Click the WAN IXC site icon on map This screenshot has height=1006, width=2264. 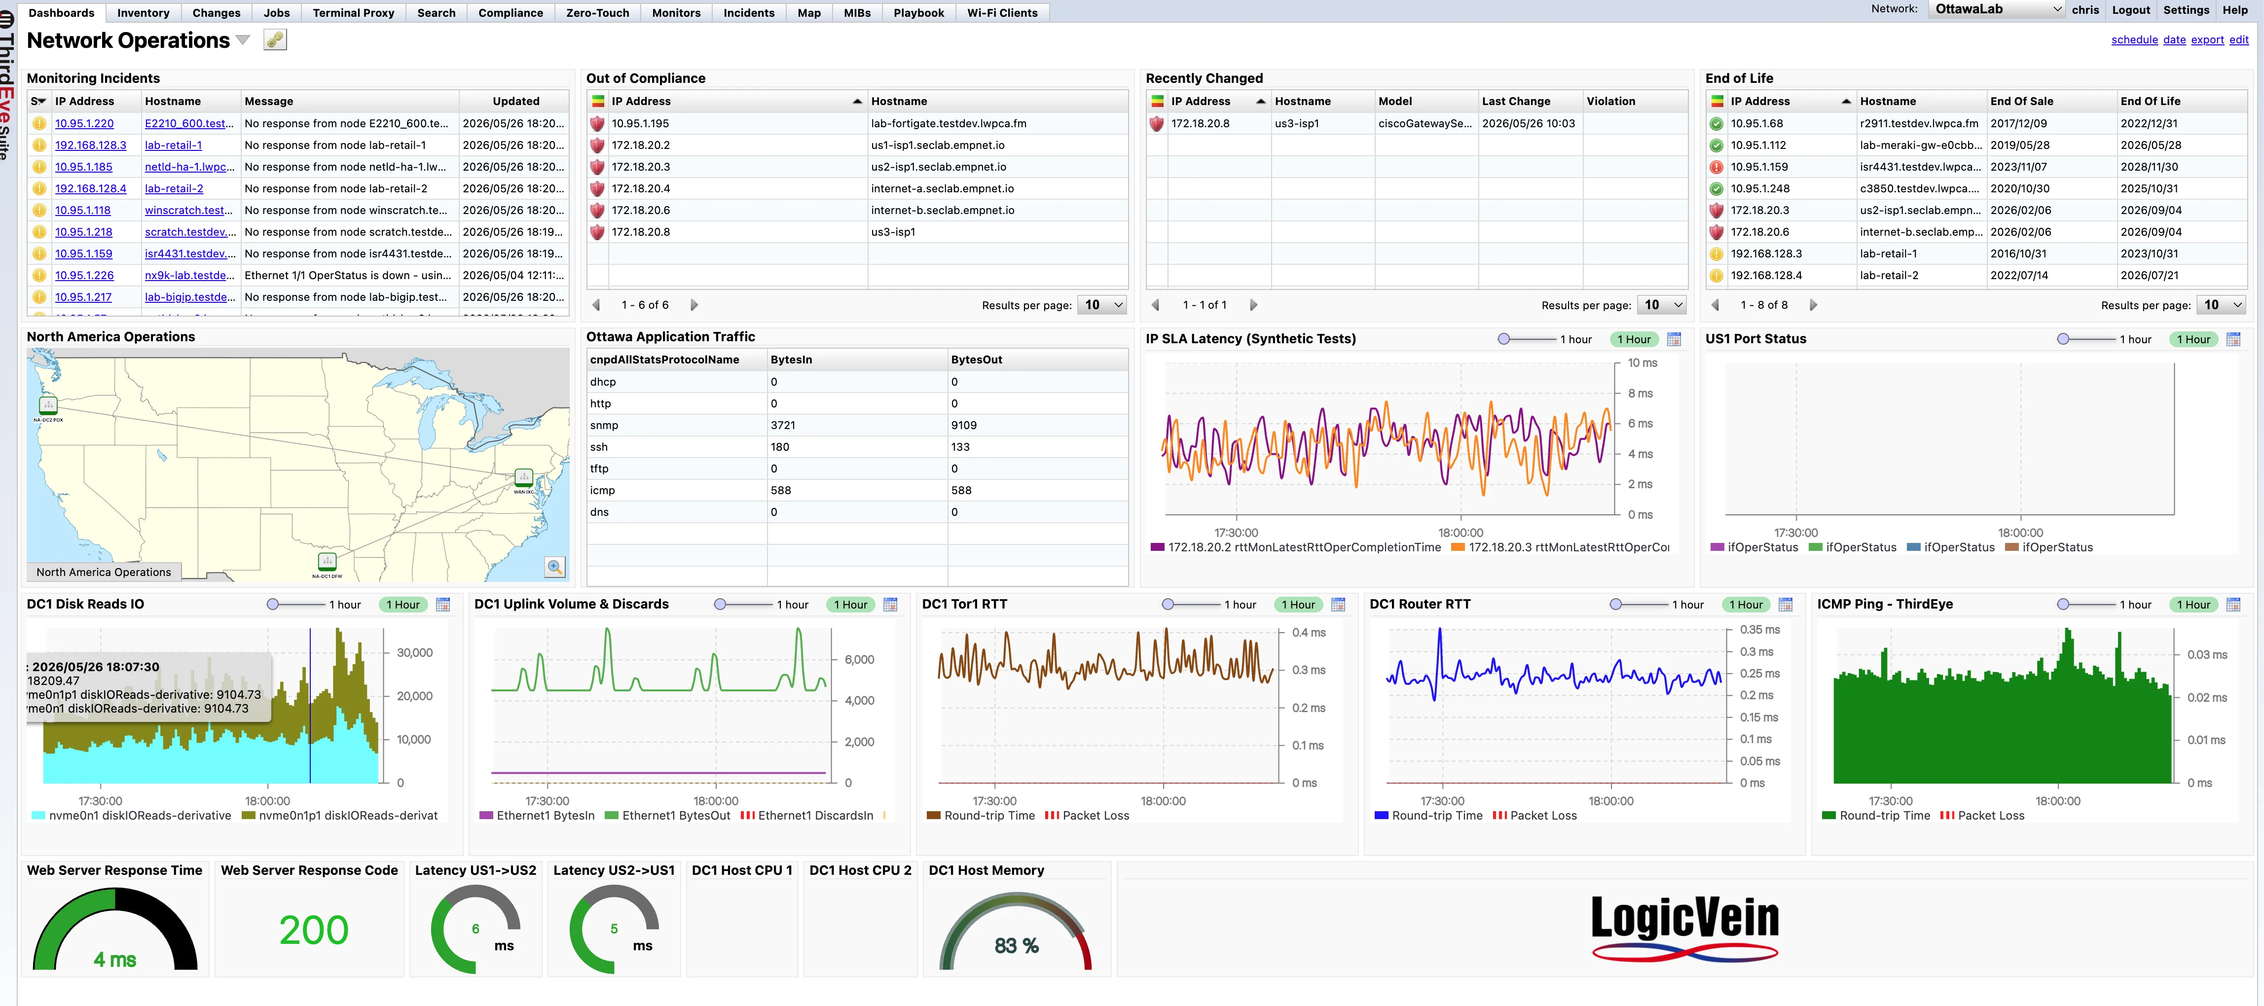[524, 478]
